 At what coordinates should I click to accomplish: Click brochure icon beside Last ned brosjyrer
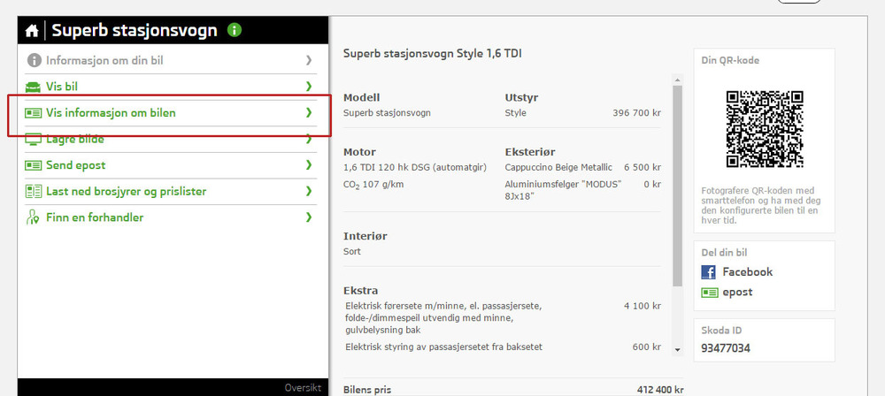(x=34, y=191)
